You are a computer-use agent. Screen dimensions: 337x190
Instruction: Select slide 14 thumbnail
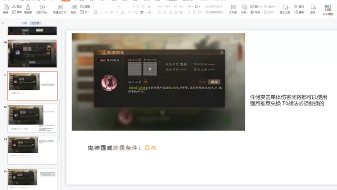pyautogui.click(x=32, y=179)
